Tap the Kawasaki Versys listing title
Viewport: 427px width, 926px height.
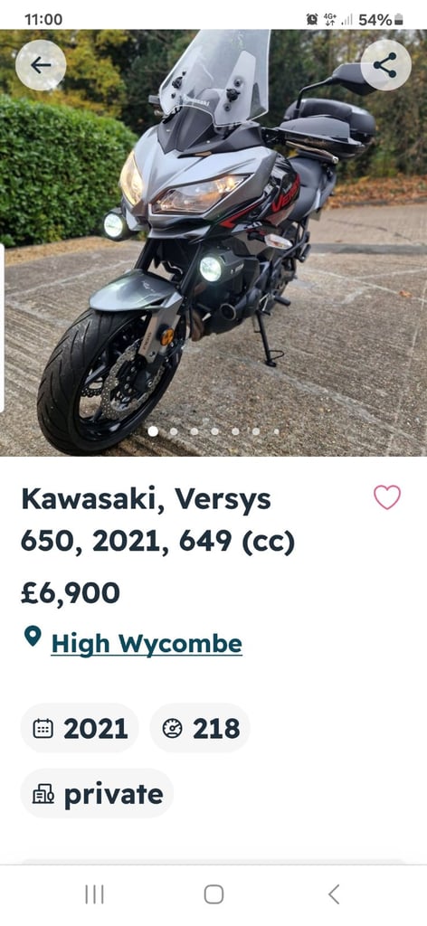click(157, 521)
